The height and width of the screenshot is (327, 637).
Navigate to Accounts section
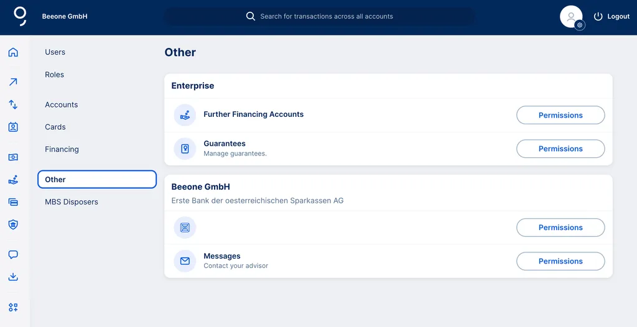point(62,104)
